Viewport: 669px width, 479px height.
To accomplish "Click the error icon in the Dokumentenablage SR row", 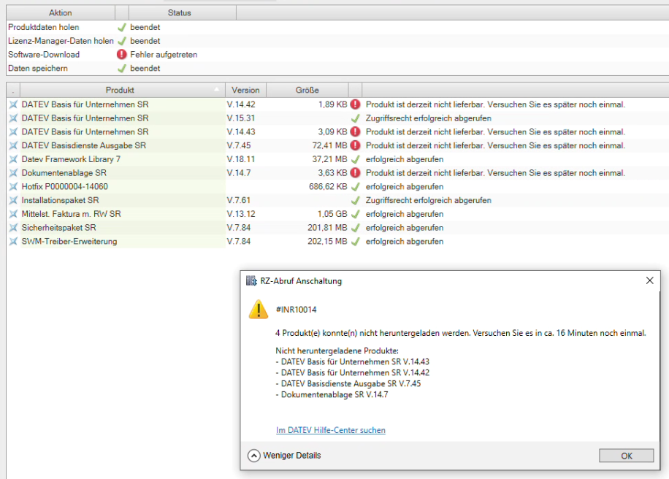I will click(x=355, y=173).
